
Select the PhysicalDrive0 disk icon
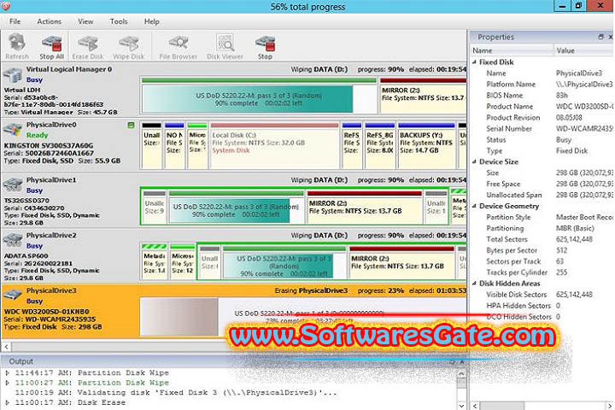pos(14,130)
